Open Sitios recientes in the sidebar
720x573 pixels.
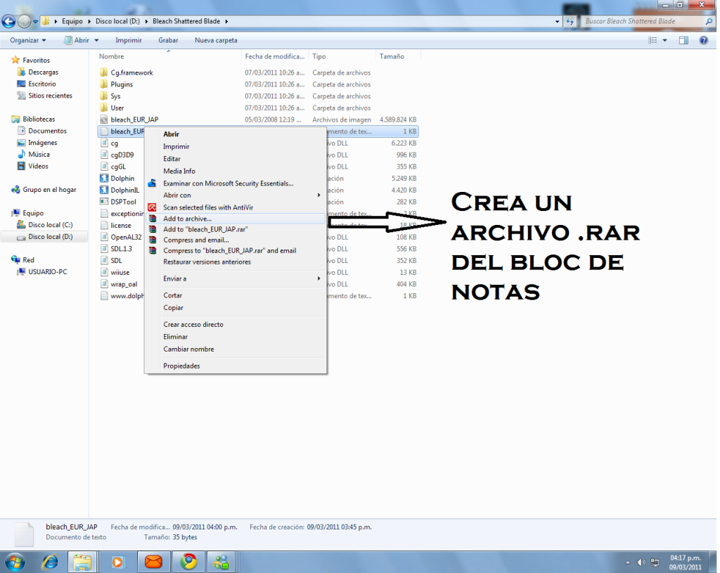click(50, 96)
